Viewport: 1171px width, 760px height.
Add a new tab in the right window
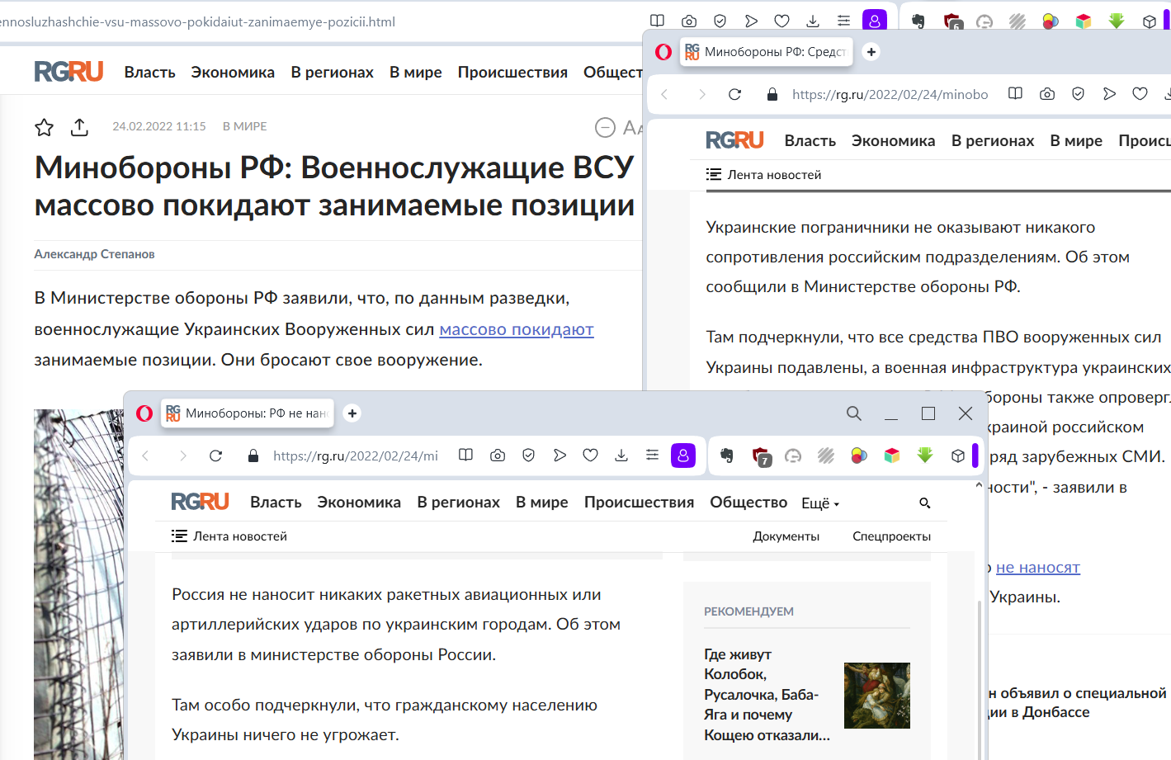tap(871, 52)
